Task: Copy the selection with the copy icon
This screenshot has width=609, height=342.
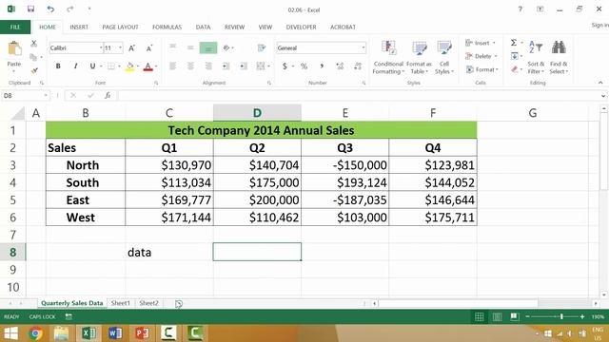Action: tap(34, 57)
